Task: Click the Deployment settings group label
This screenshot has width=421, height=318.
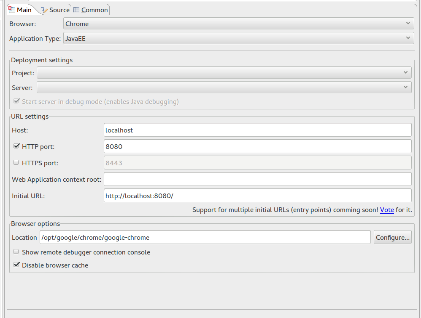Action: point(42,60)
